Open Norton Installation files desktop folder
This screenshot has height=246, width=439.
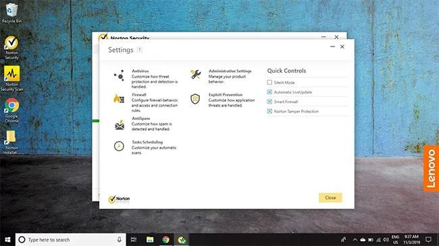[x=11, y=142]
